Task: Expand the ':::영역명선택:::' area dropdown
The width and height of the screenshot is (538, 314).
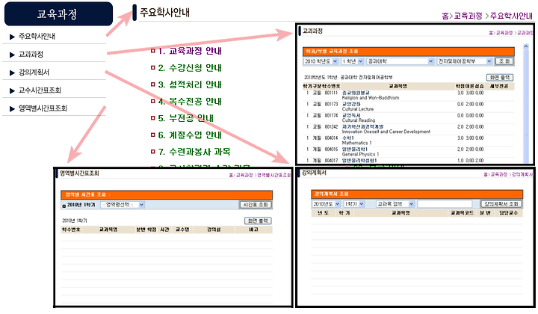Action: coord(123,205)
